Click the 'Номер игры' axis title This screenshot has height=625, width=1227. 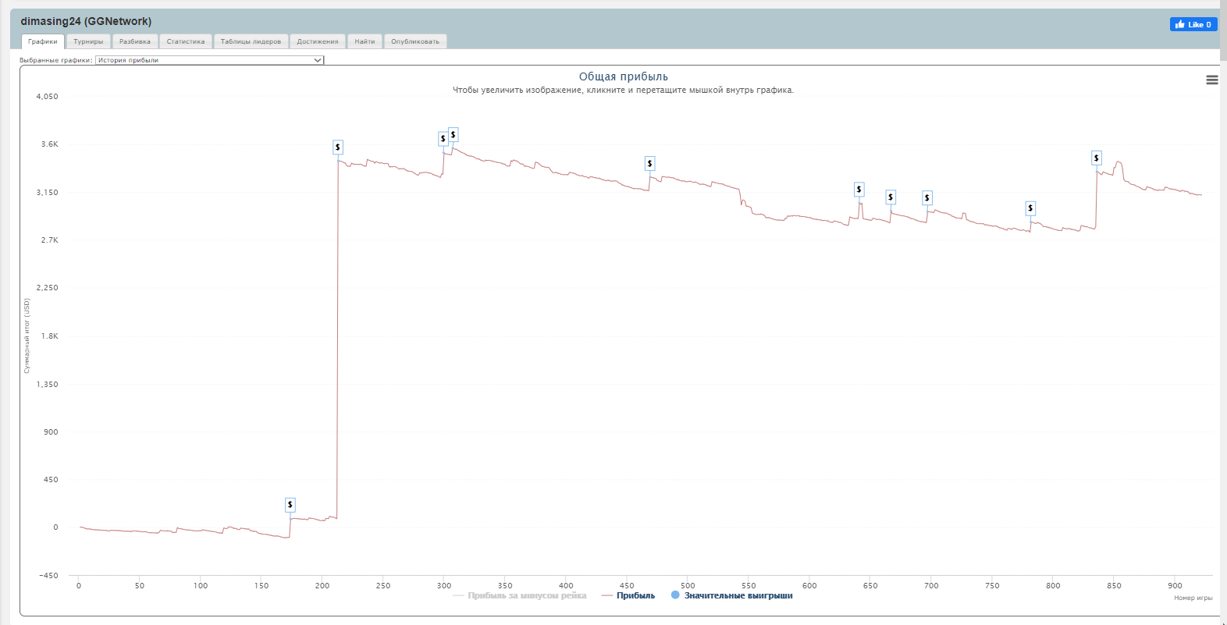point(1193,598)
